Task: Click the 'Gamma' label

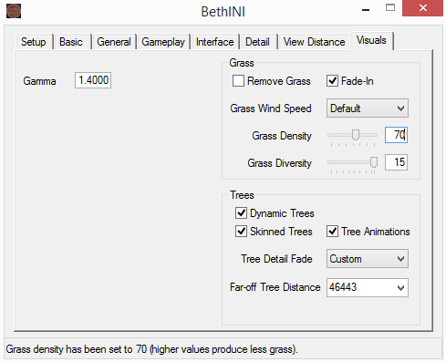Action: pos(39,81)
